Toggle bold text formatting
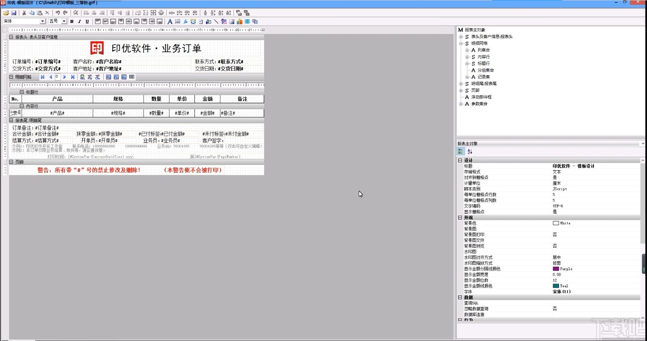Image resolution: width=647 pixels, height=341 pixels. (72, 21)
